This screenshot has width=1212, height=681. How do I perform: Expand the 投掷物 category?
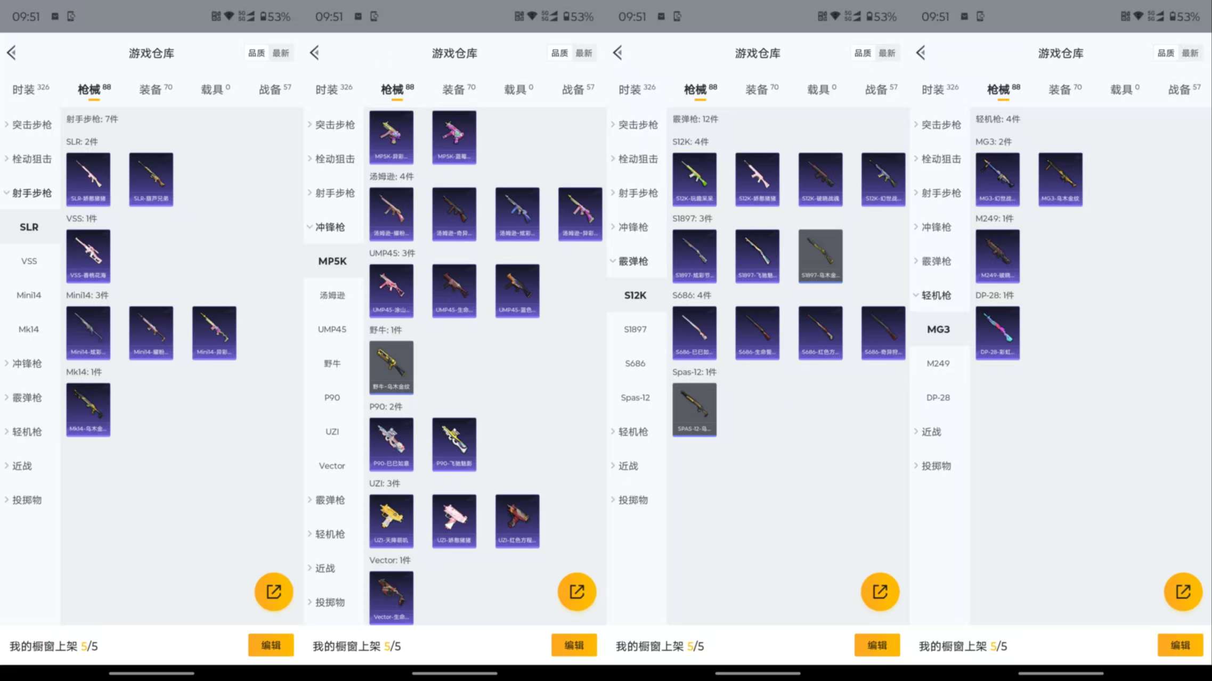(x=26, y=499)
